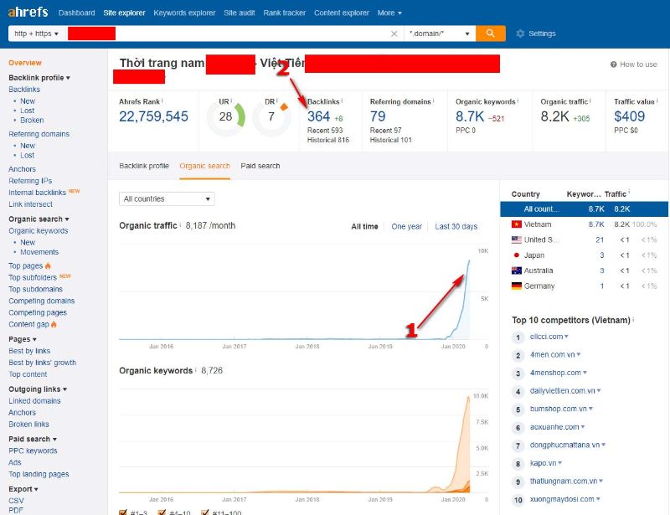This screenshot has width=670, height=515.
Task: Click the info icon beside Traffic value
Action: pyautogui.click(x=657, y=100)
